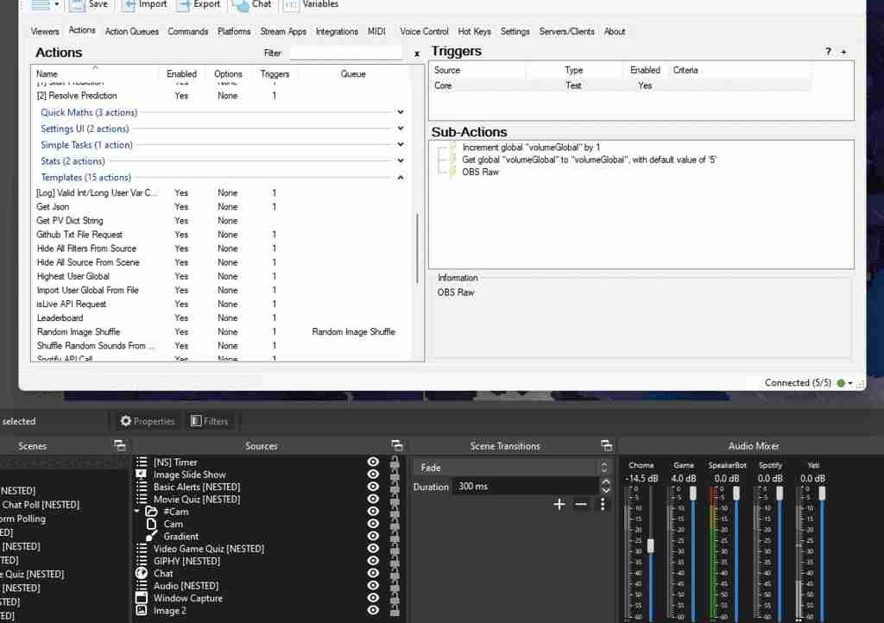Click the green Connected status indicator

point(841,383)
